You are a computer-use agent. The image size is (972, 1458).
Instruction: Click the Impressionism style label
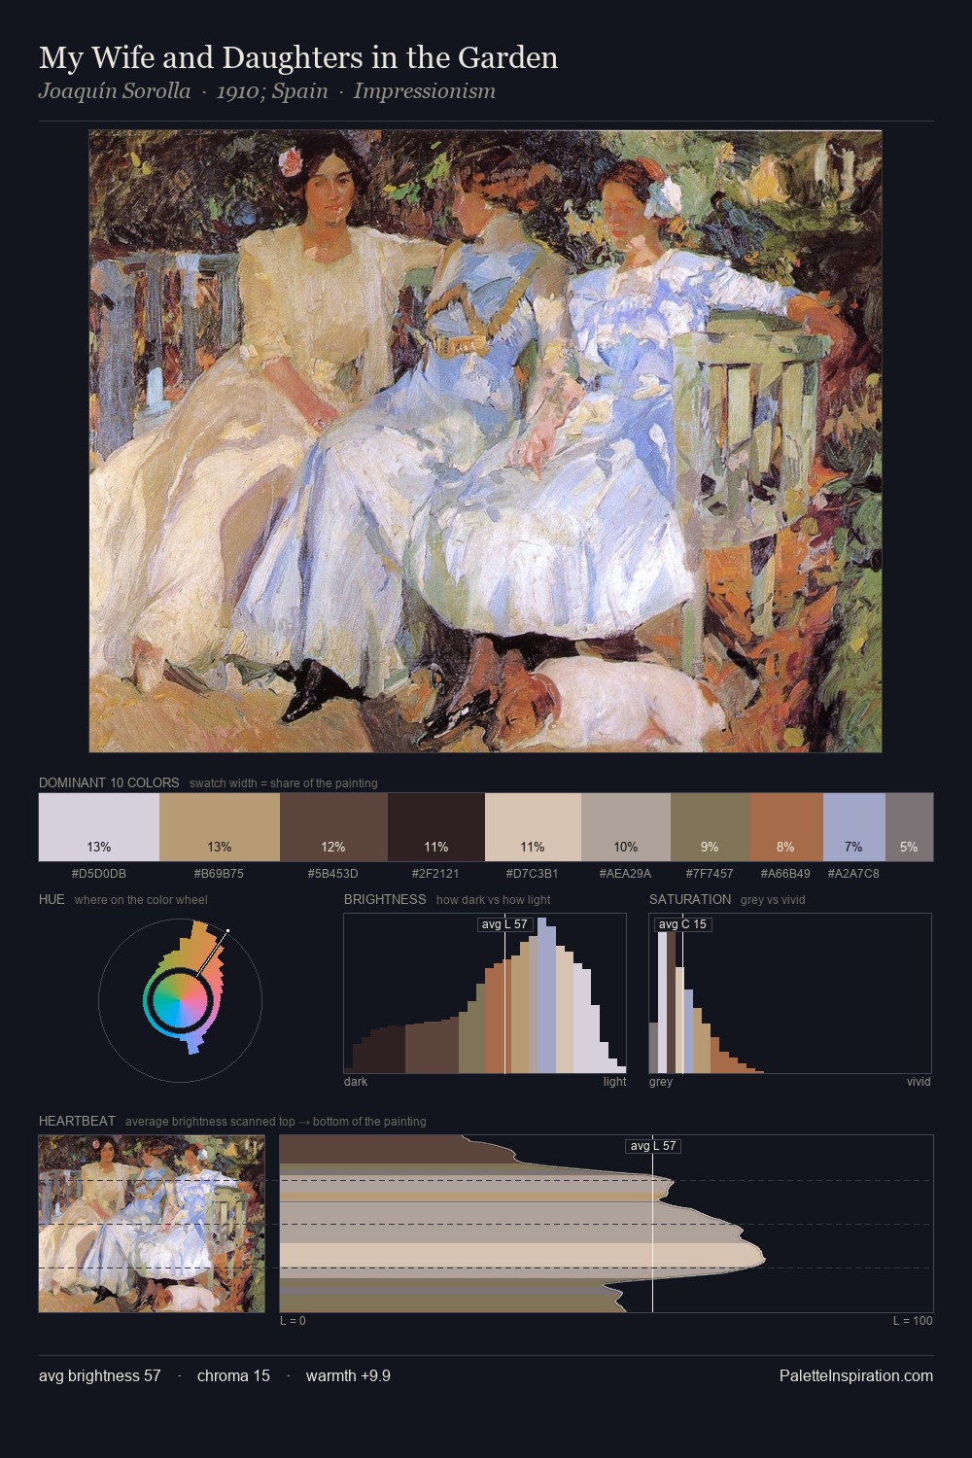pyautogui.click(x=425, y=91)
